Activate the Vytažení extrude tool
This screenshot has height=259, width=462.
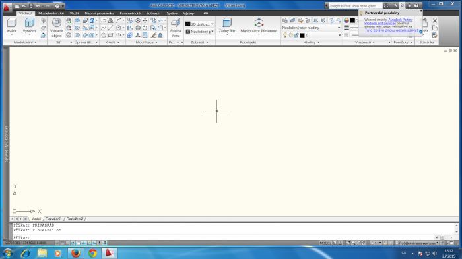pos(30,26)
